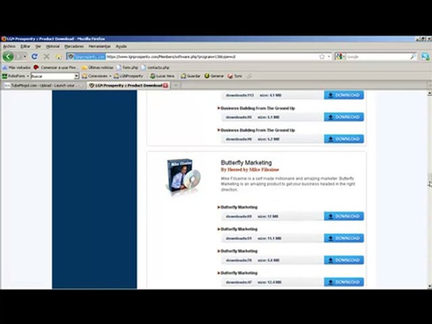Open the Comenzar a usar Firefox bookmark
This screenshot has height=324, width=432.
click(55, 67)
